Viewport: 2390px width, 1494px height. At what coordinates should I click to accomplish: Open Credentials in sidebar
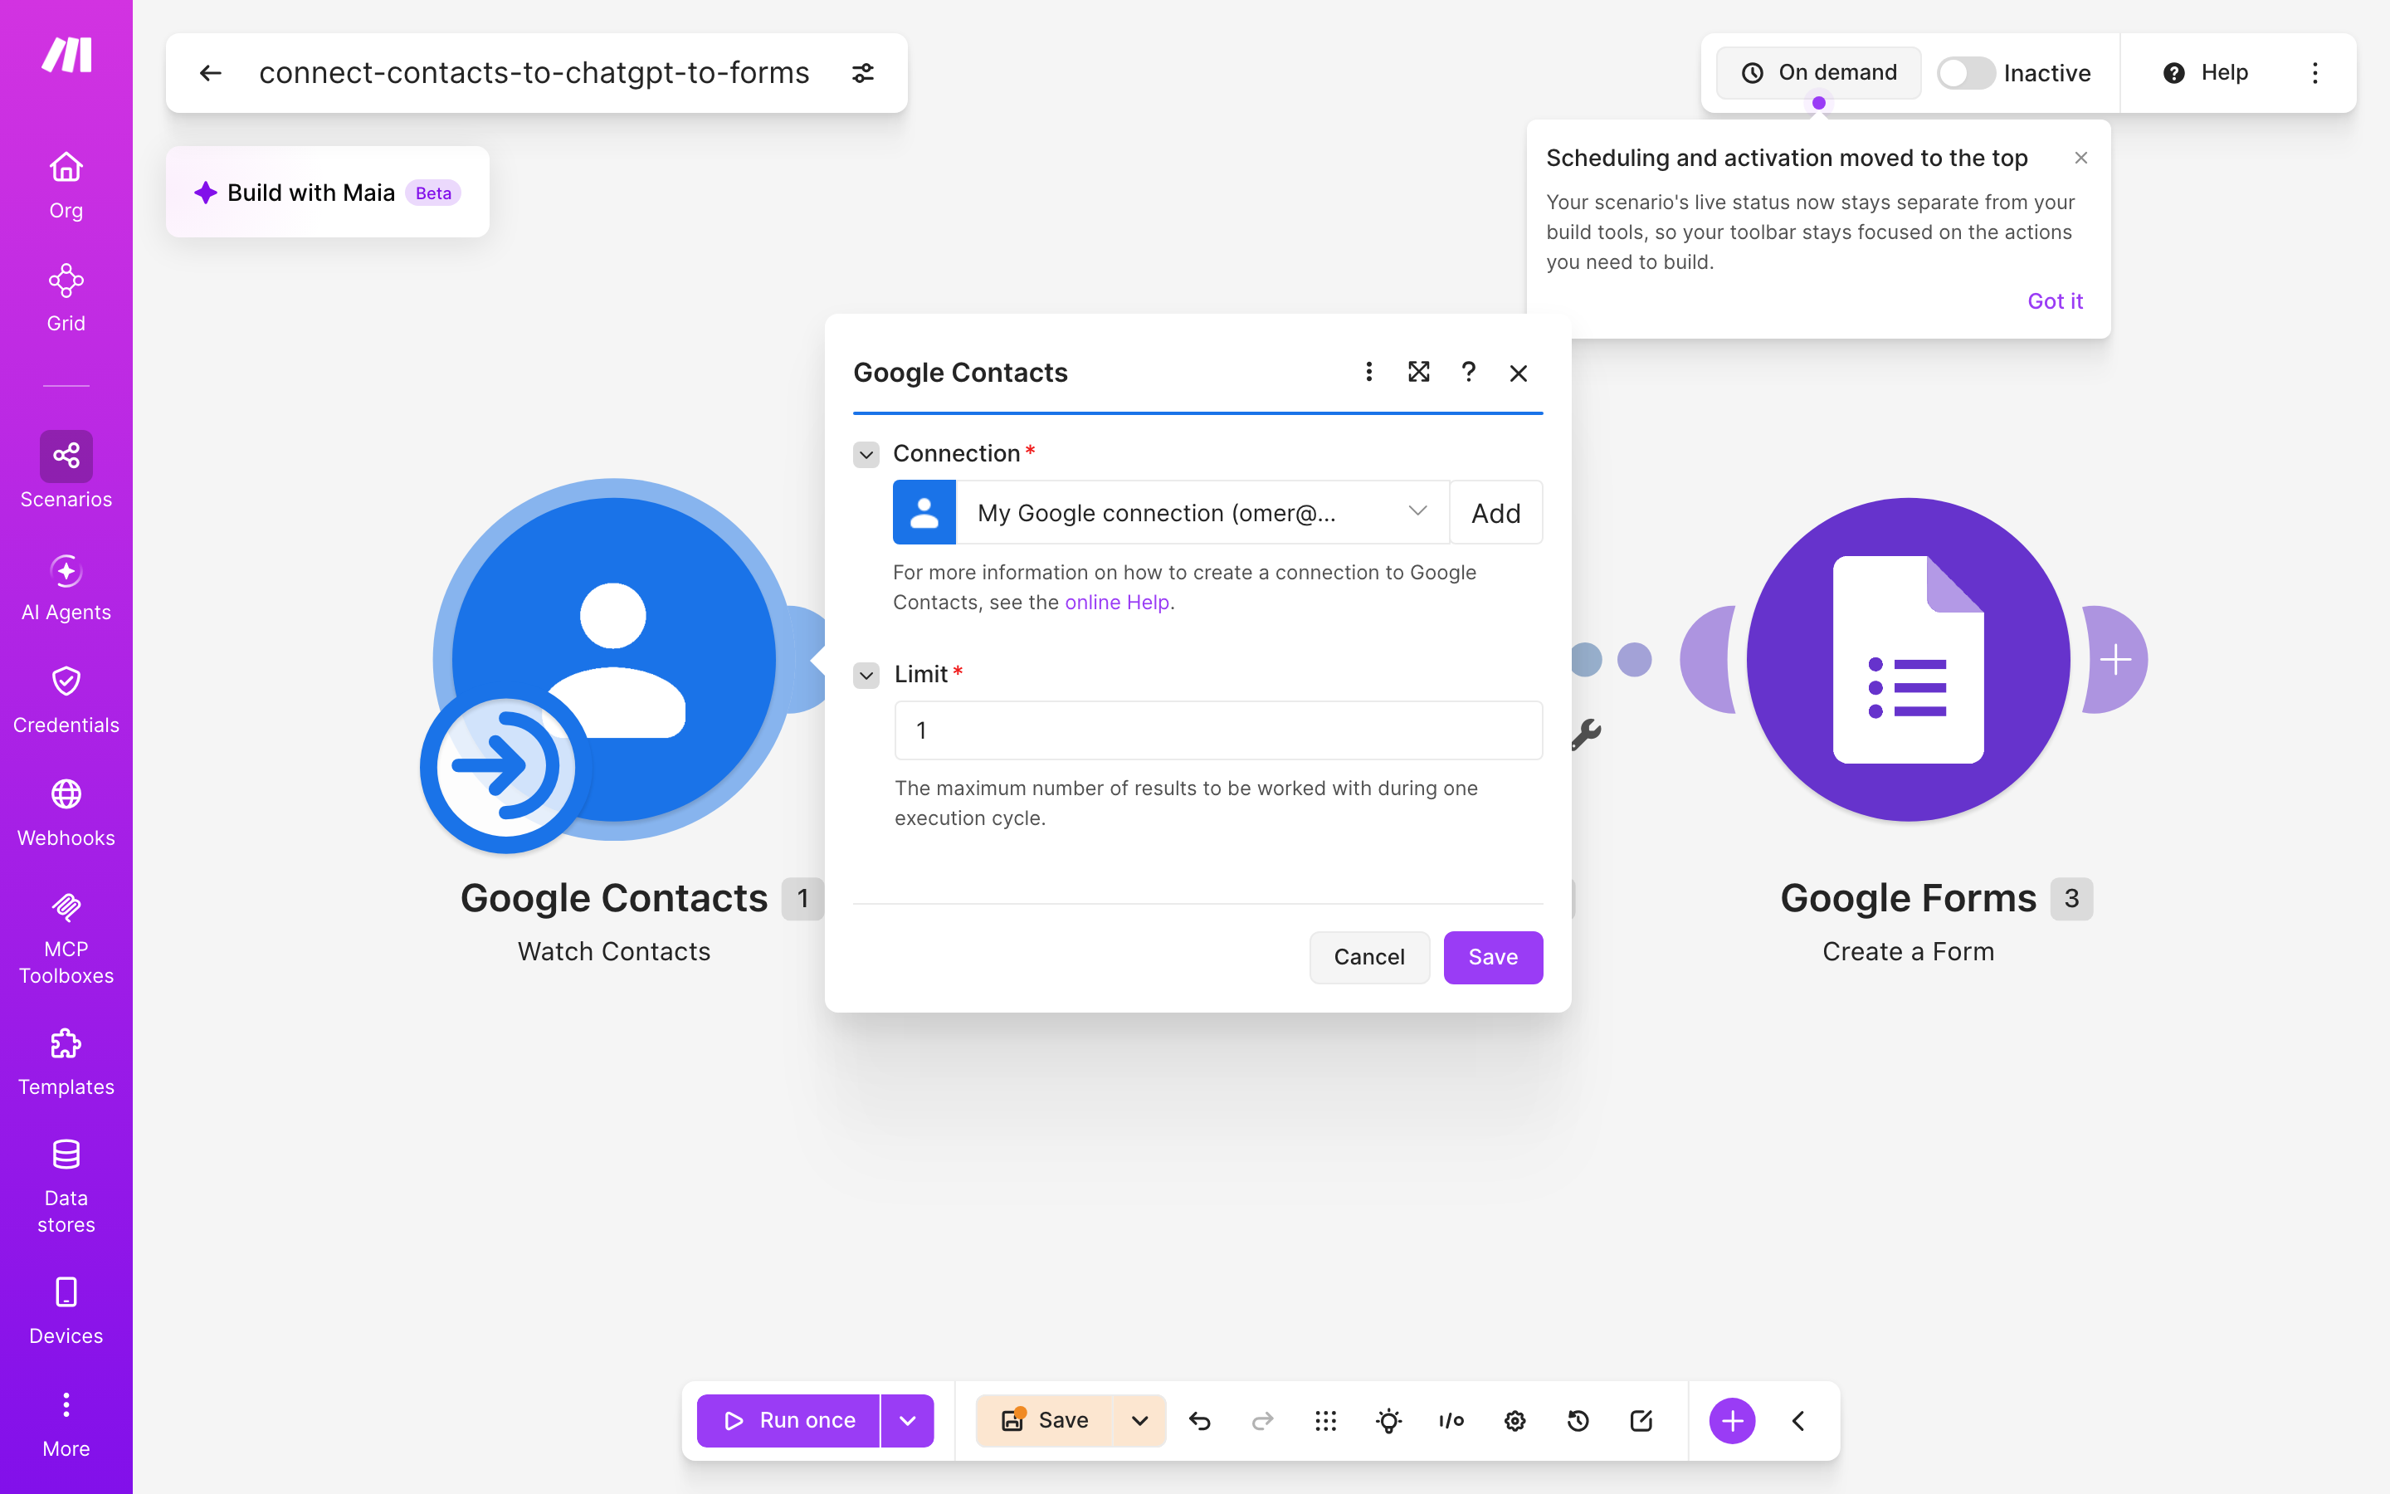pyautogui.click(x=66, y=701)
